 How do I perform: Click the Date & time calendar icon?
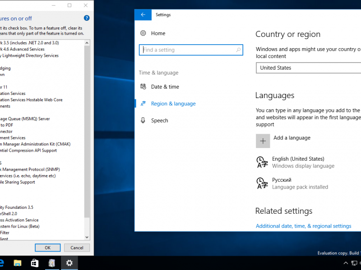pos(143,87)
